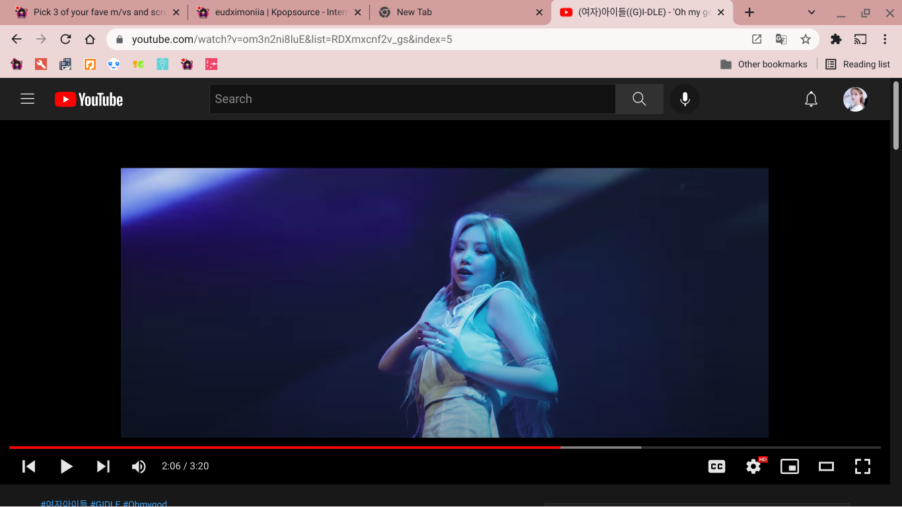Reload the current page
The height and width of the screenshot is (507, 902).
coord(65,39)
